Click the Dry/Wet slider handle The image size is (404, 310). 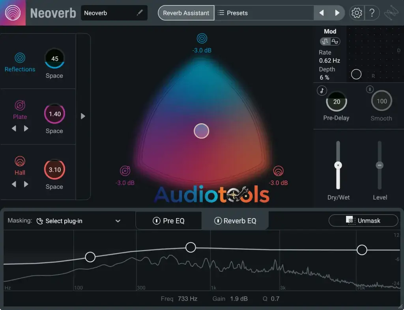338,165
